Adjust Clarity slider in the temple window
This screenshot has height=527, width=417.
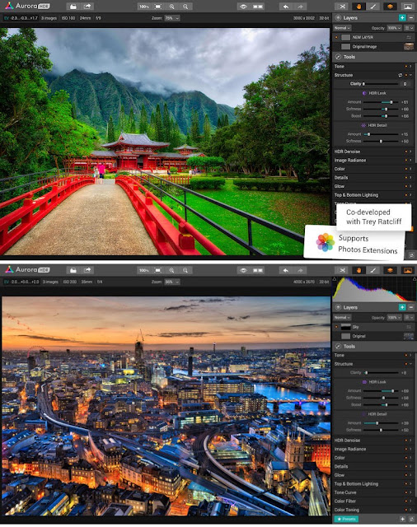(381, 84)
